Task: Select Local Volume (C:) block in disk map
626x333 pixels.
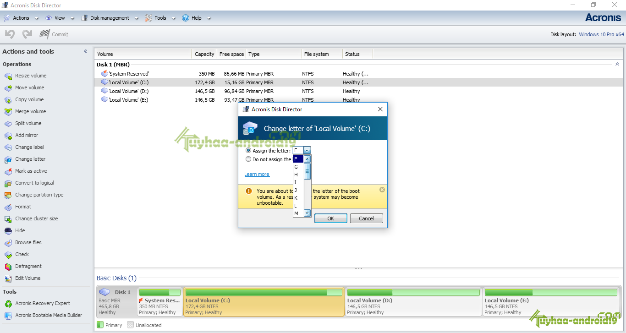Action: pos(264,302)
